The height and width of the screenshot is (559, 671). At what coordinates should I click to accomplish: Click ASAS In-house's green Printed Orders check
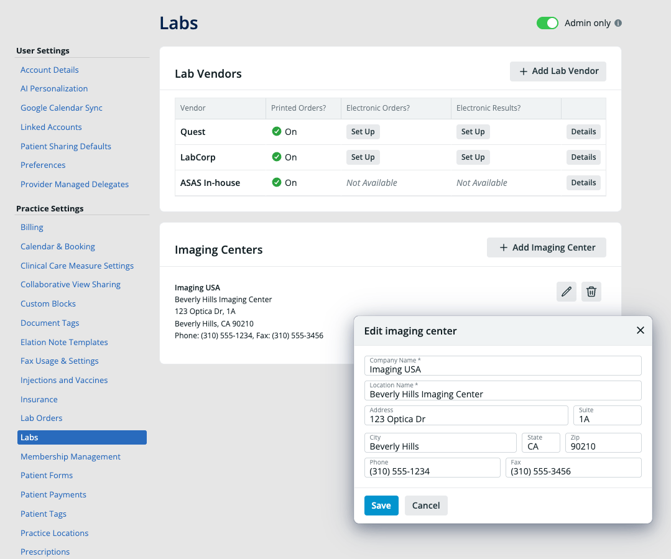(277, 183)
